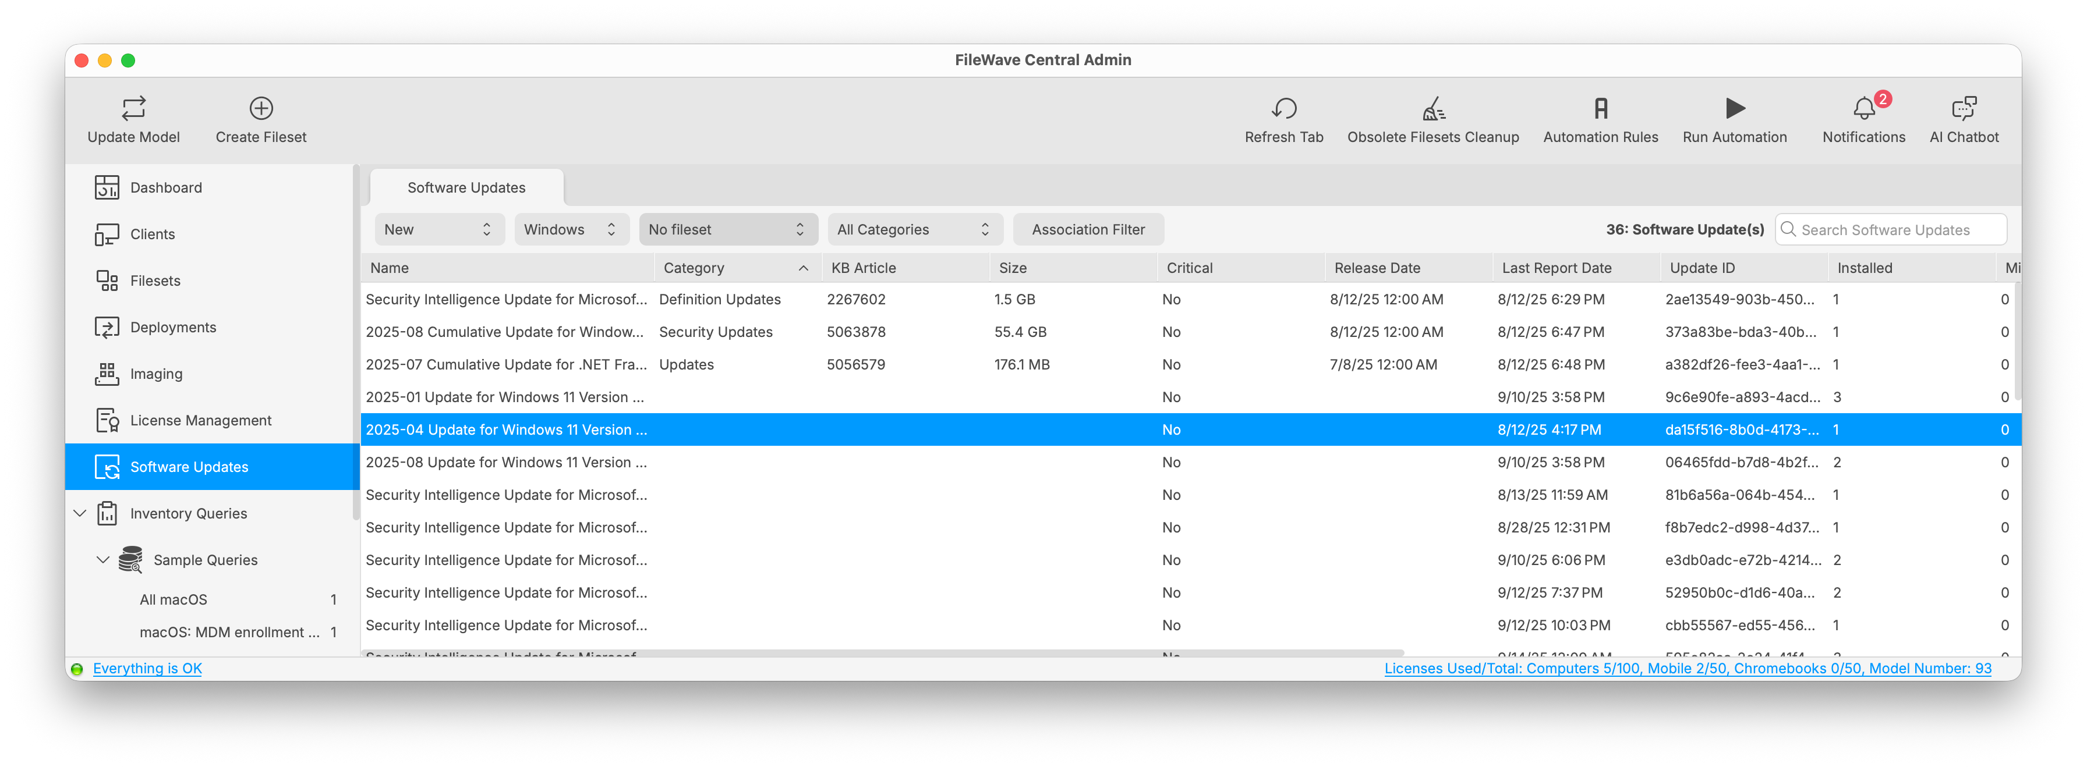Refresh the tab using Refresh Tab icon
The height and width of the screenshot is (767, 2087).
(x=1283, y=108)
